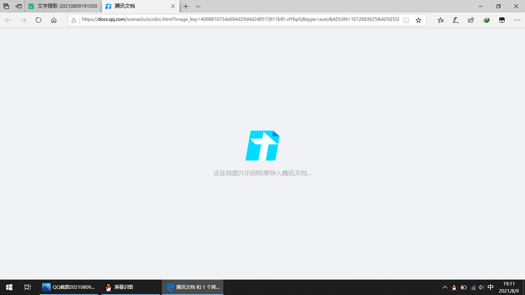The height and width of the screenshot is (295, 525).
Task: Focus the docs.qq.com address bar
Action: (x=240, y=20)
